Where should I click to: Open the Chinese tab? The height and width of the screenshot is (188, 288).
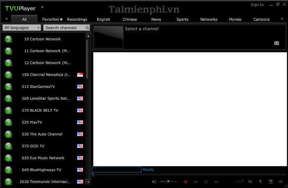(x=130, y=19)
